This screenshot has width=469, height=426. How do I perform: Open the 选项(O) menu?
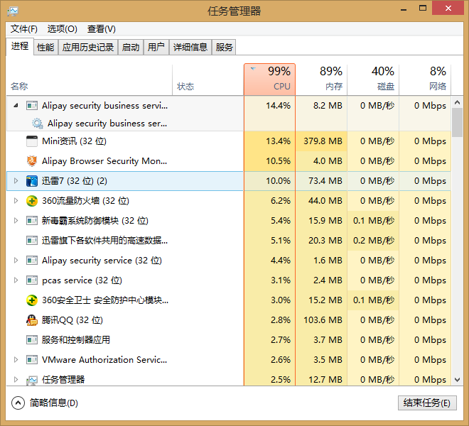click(x=63, y=29)
